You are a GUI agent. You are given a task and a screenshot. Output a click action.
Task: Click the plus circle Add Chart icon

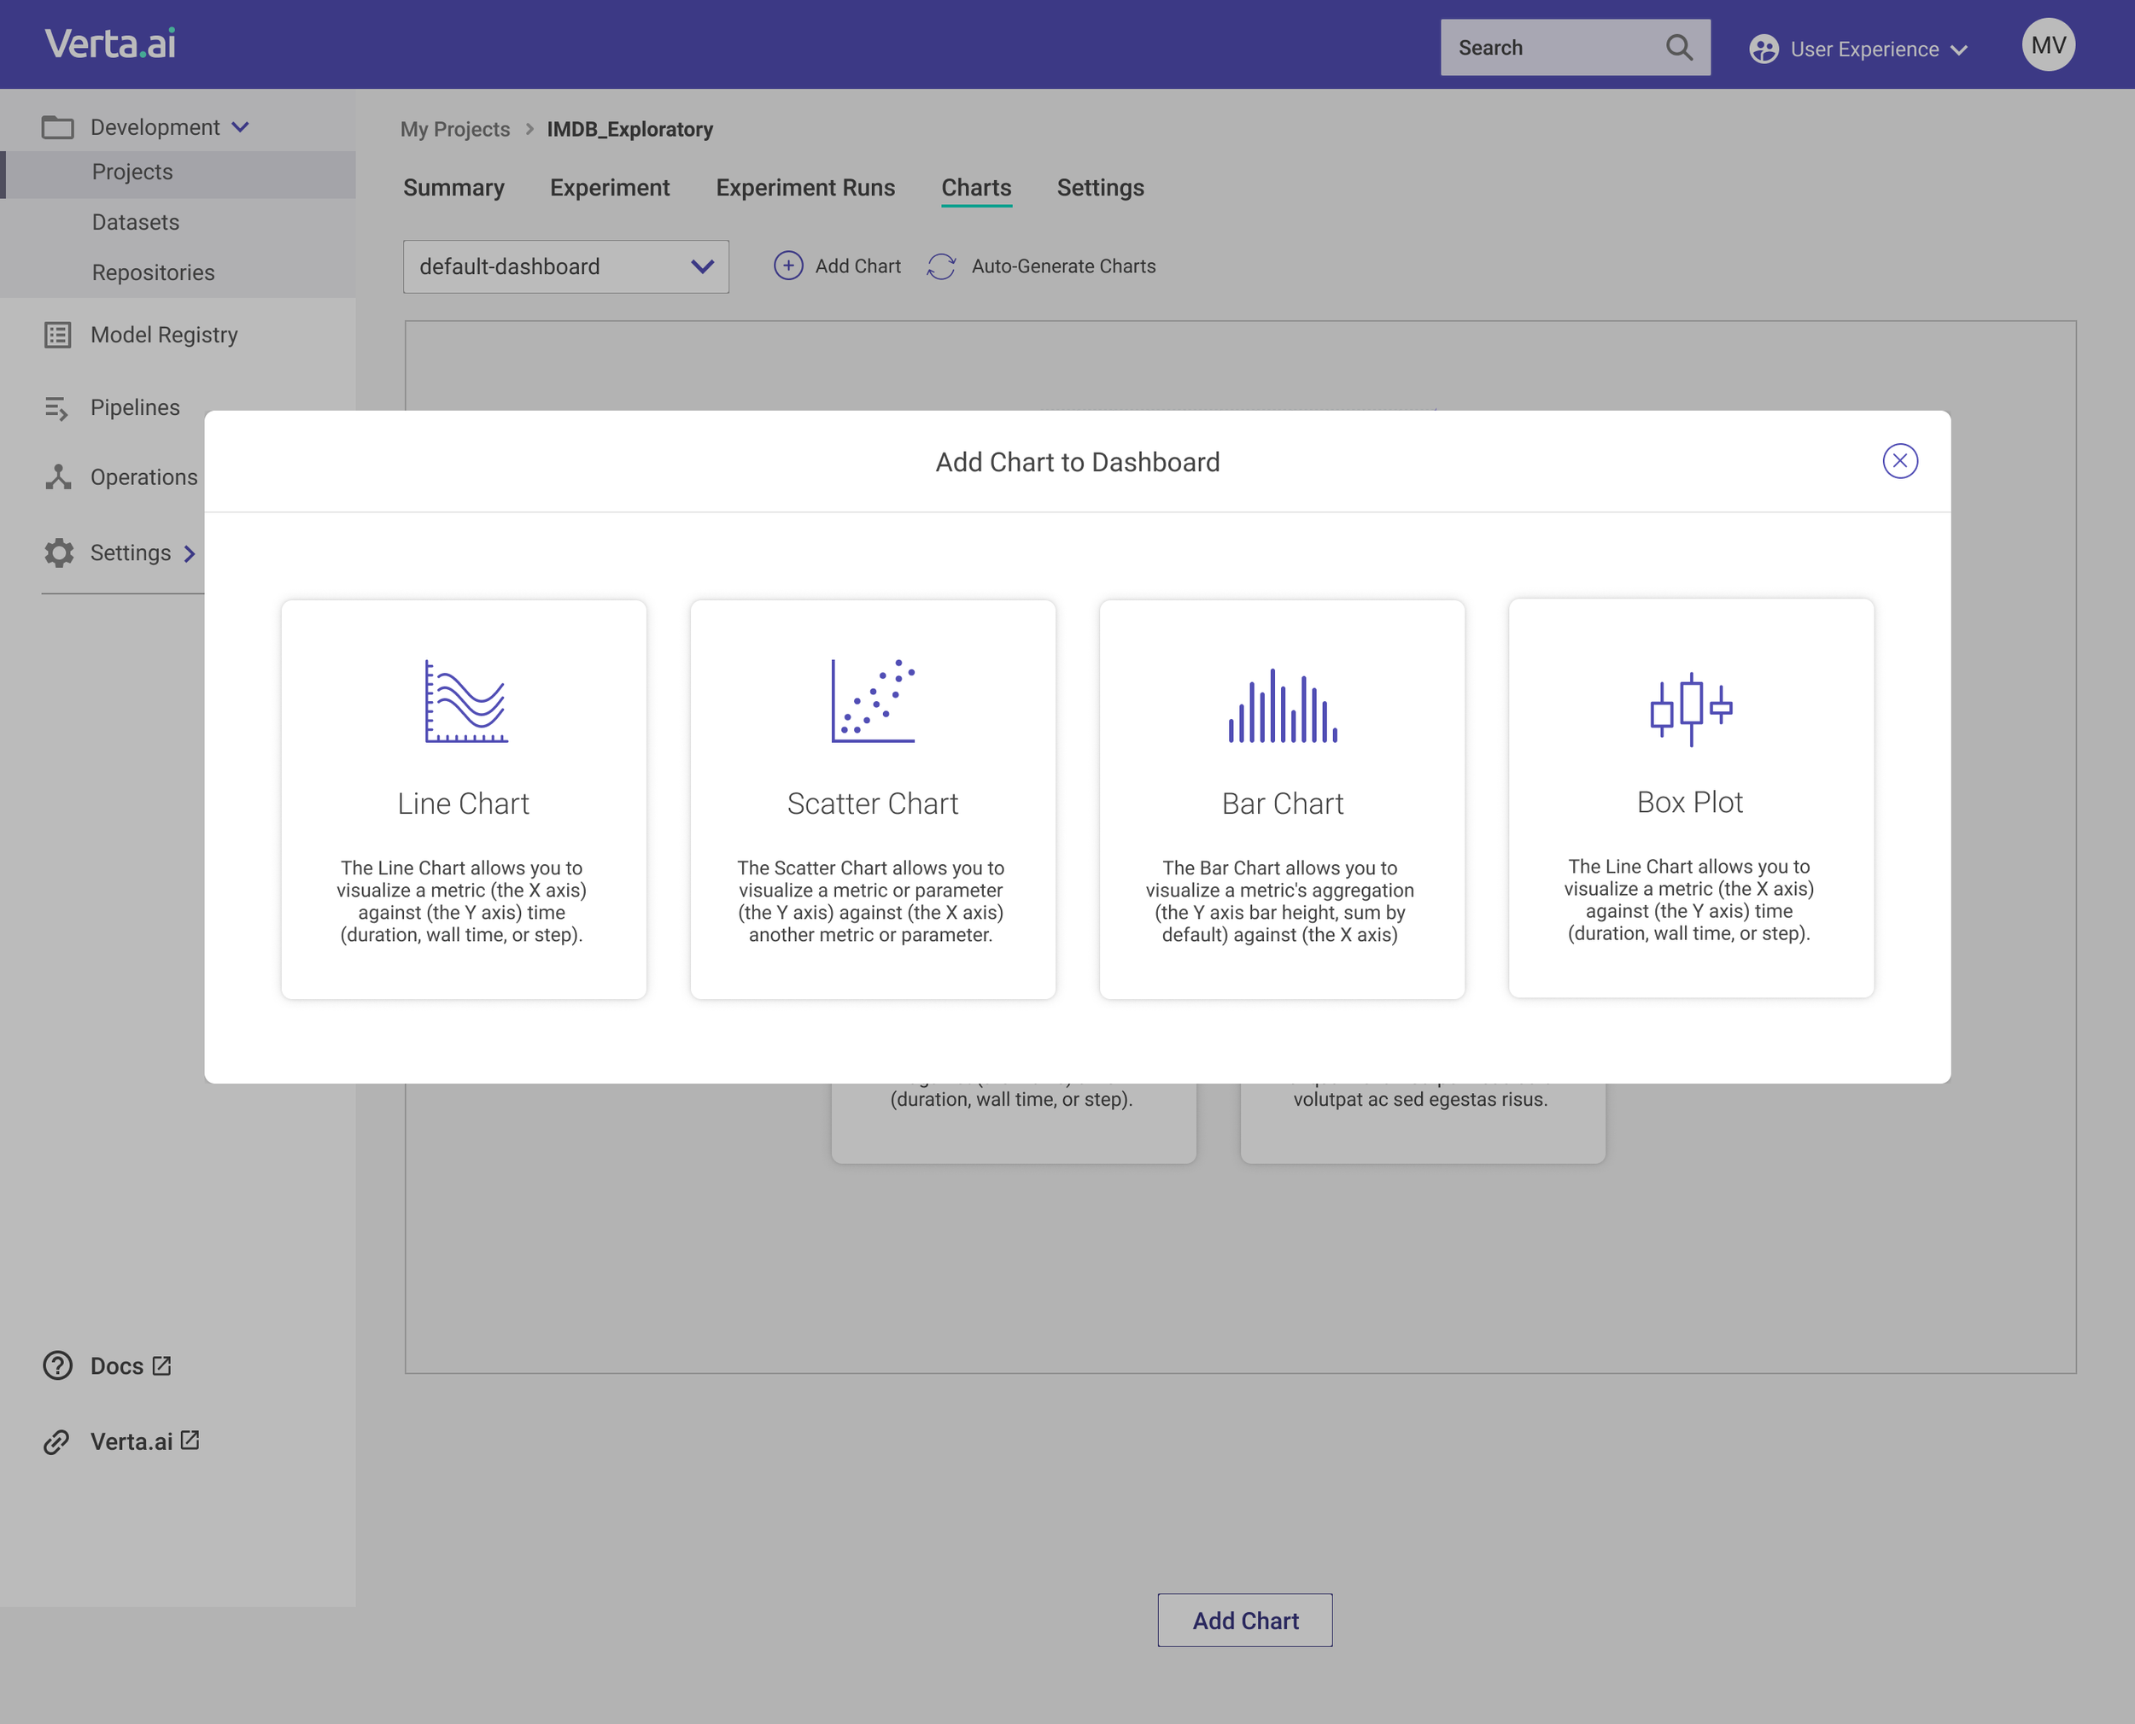coord(788,266)
